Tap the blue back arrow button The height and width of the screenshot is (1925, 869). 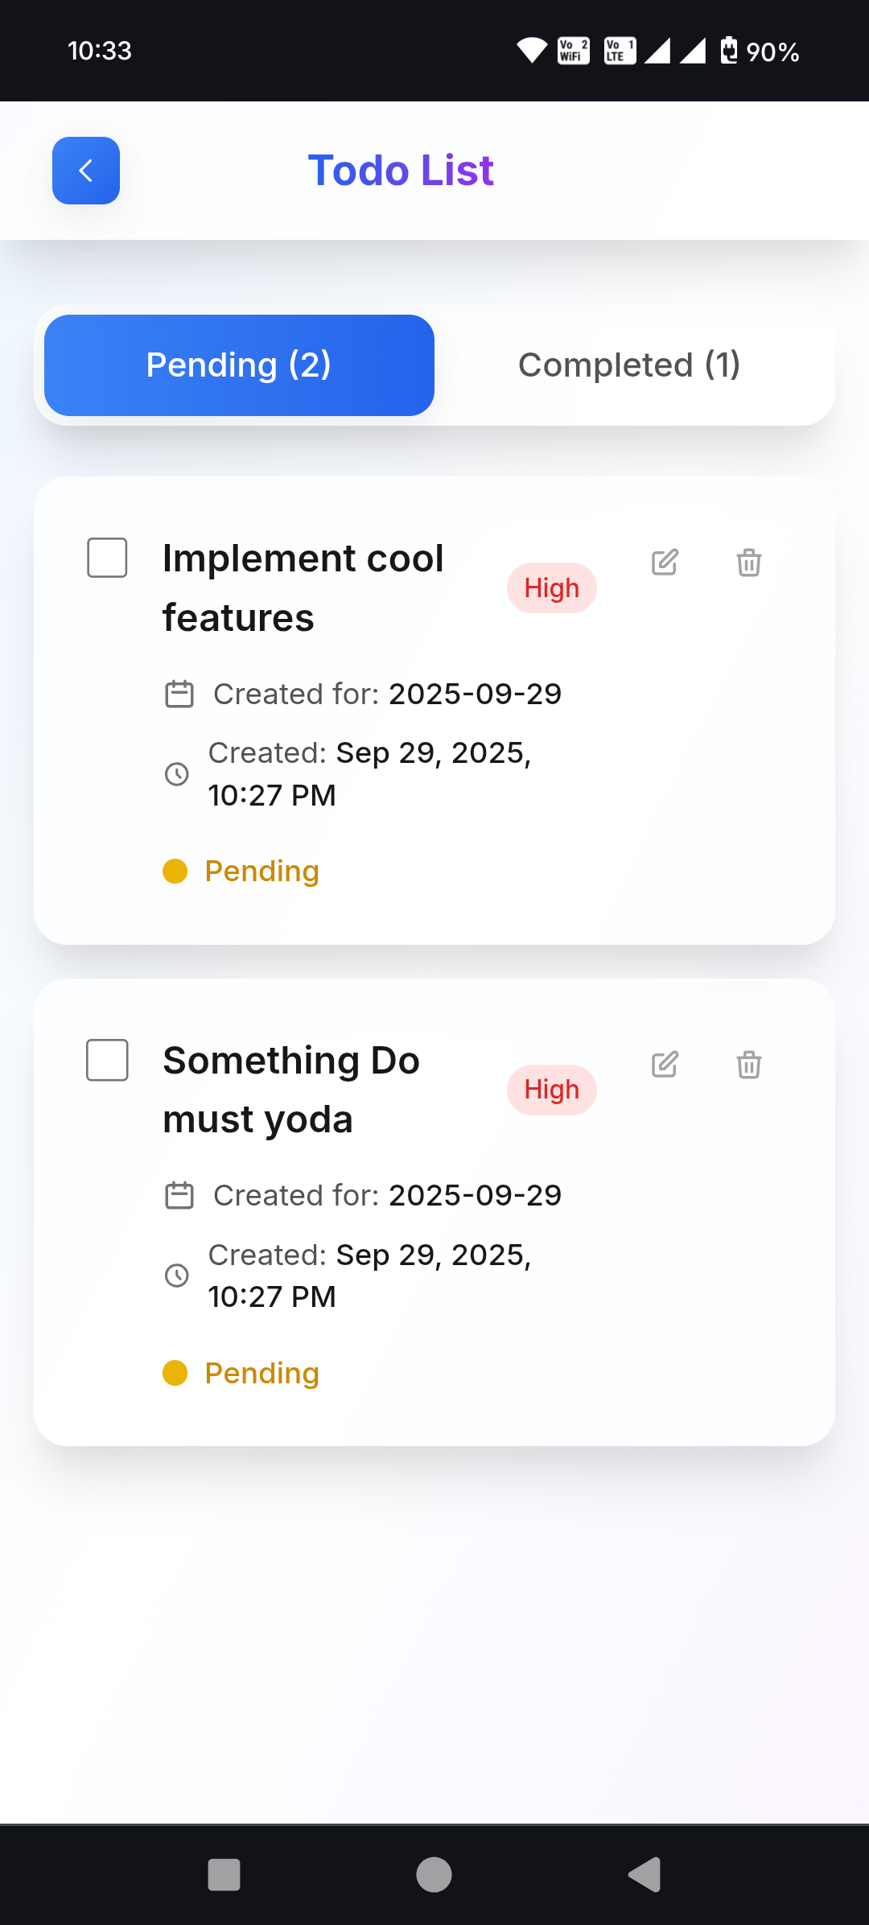click(86, 171)
